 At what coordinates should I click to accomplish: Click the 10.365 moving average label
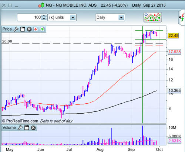(174, 91)
